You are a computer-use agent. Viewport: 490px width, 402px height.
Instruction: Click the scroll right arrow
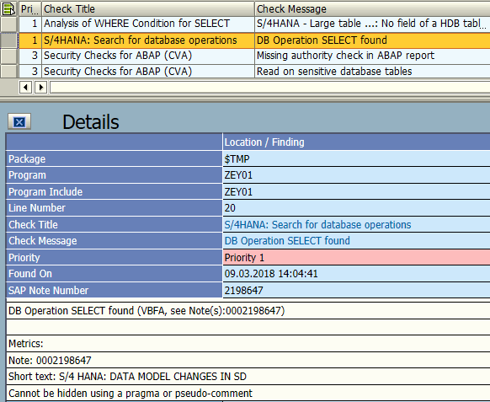tap(41, 88)
